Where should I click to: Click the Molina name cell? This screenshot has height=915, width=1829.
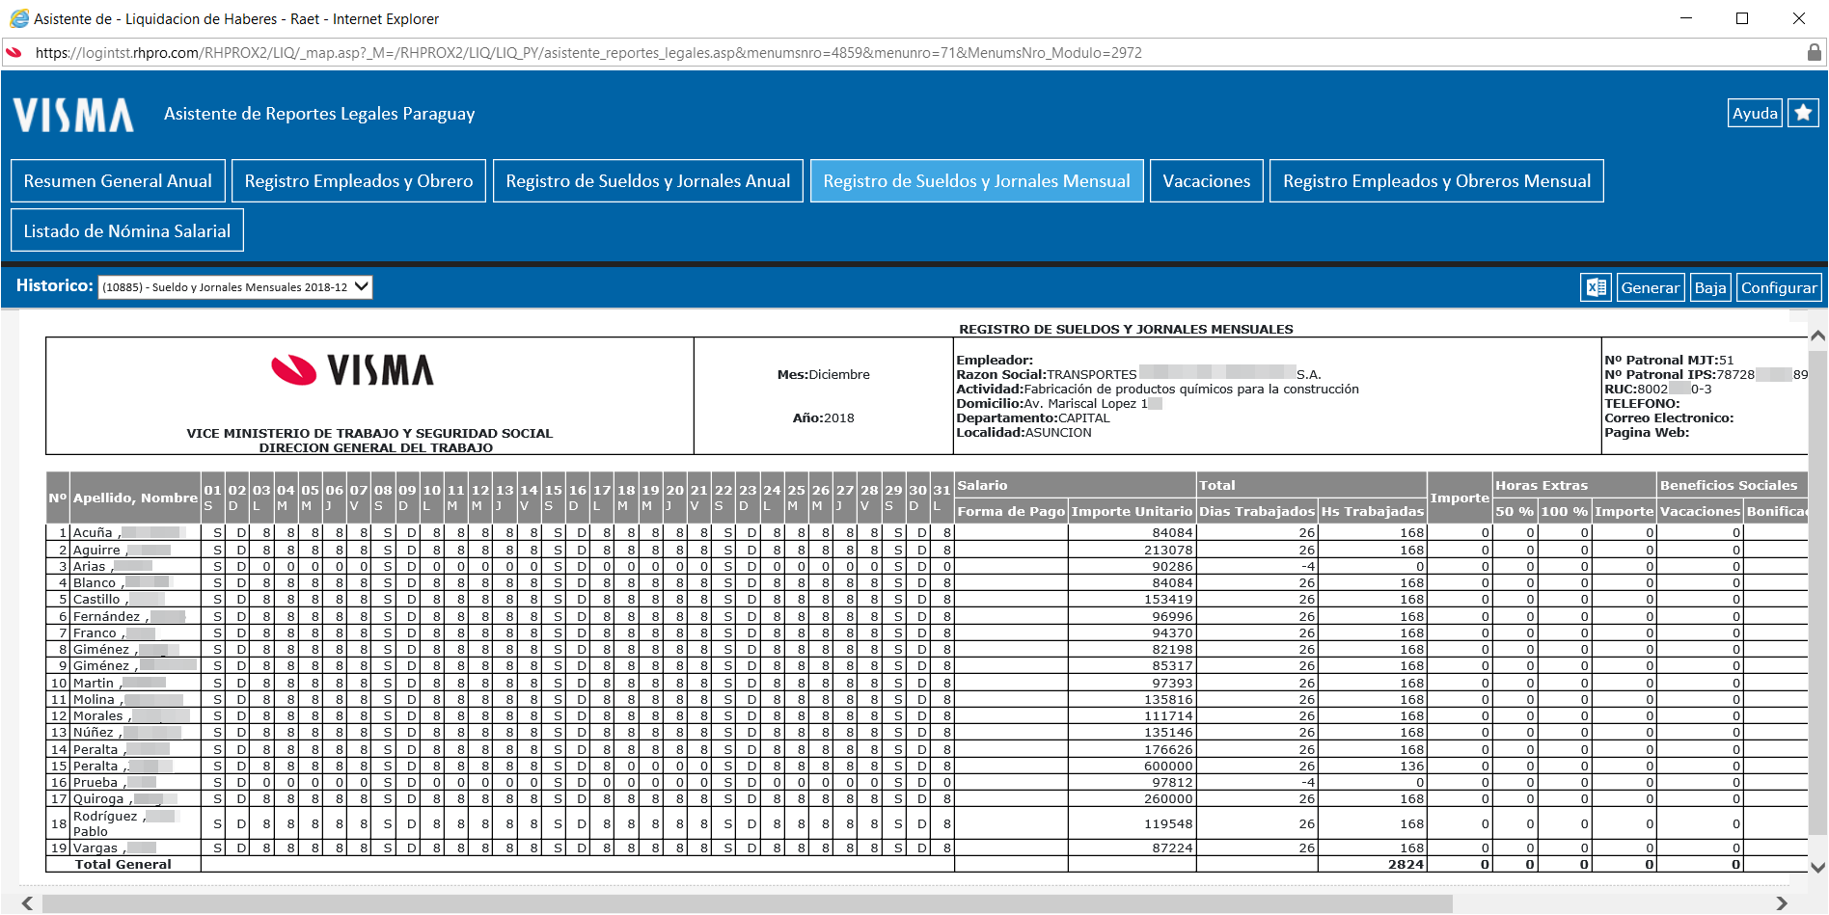136,699
